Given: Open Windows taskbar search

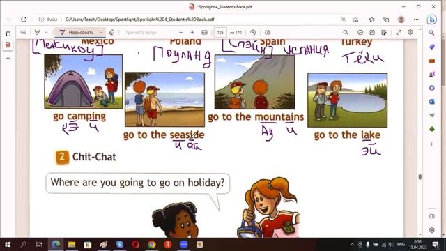Looking at the screenshot, I should [24, 245].
